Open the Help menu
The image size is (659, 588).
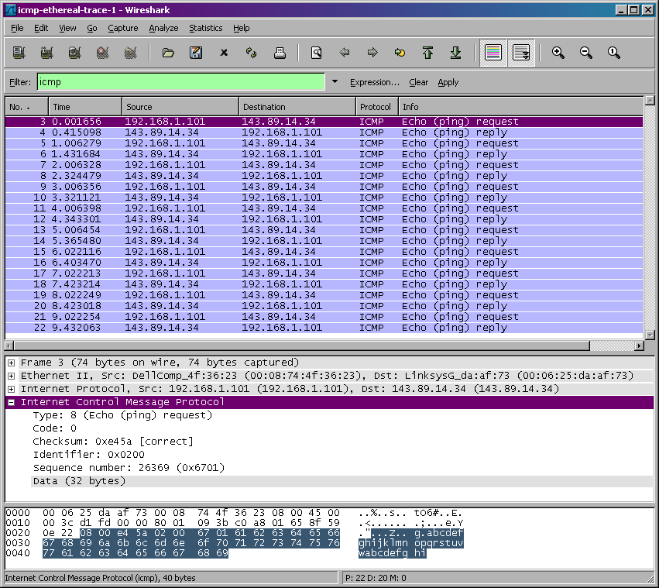pos(242,28)
